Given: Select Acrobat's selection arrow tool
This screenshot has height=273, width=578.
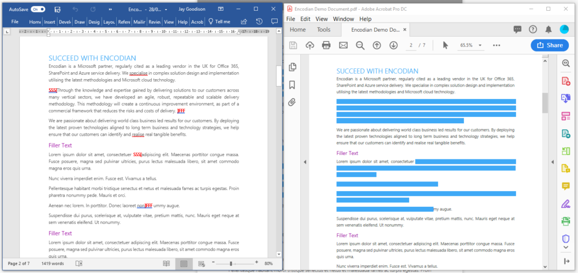Looking at the screenshot, I should (x=445, y=45).
